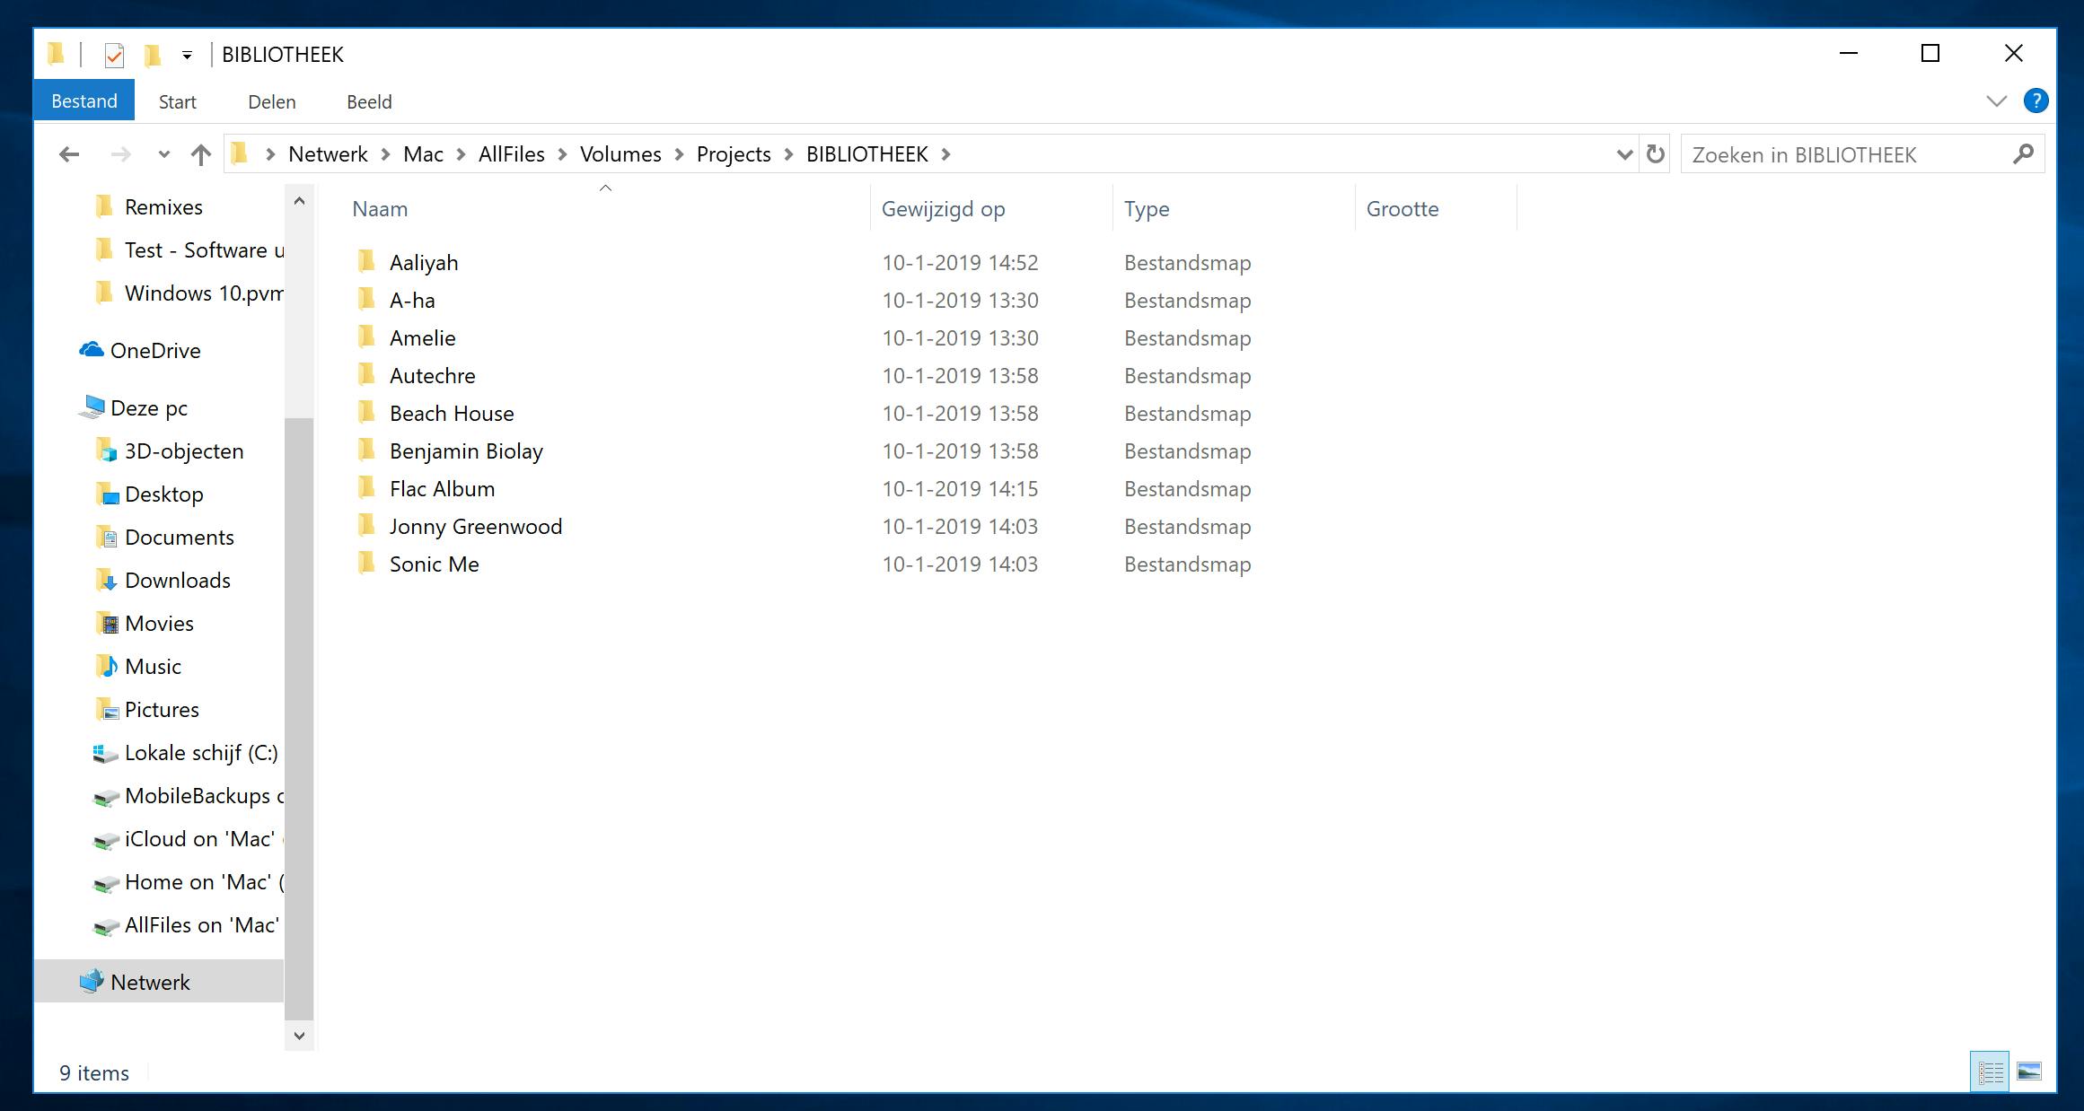Navigate back with the left arrow
Viewport: 2084px width, 1111px height.
(69, 154)
